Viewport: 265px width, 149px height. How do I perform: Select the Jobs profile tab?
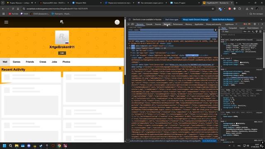[54, 62]
